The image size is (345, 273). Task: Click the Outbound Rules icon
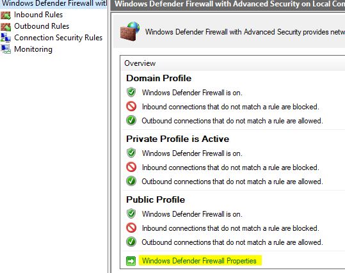coord(6,27)
